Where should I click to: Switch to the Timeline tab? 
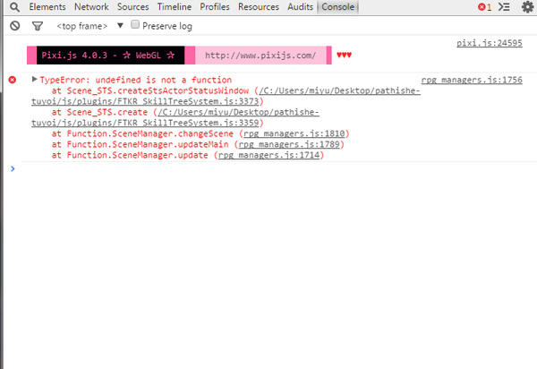pos(175,7)
